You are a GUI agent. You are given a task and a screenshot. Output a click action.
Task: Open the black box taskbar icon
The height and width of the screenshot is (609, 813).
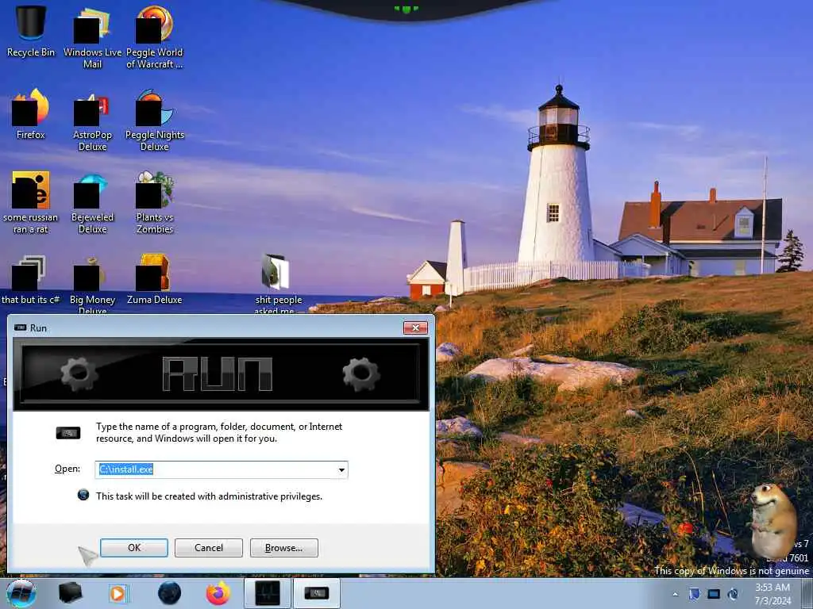click(x=70, y=593)
